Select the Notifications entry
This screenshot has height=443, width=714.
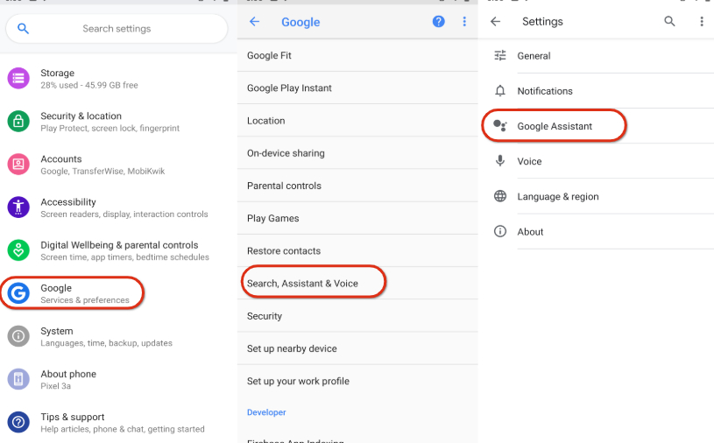point(545,91)
